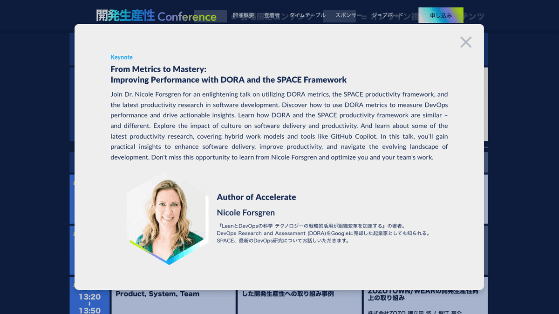The height and width of the screenshot is (314, 559).
Task: Click the 'Author of Accelerate' heading
Action: pos(256,197)
